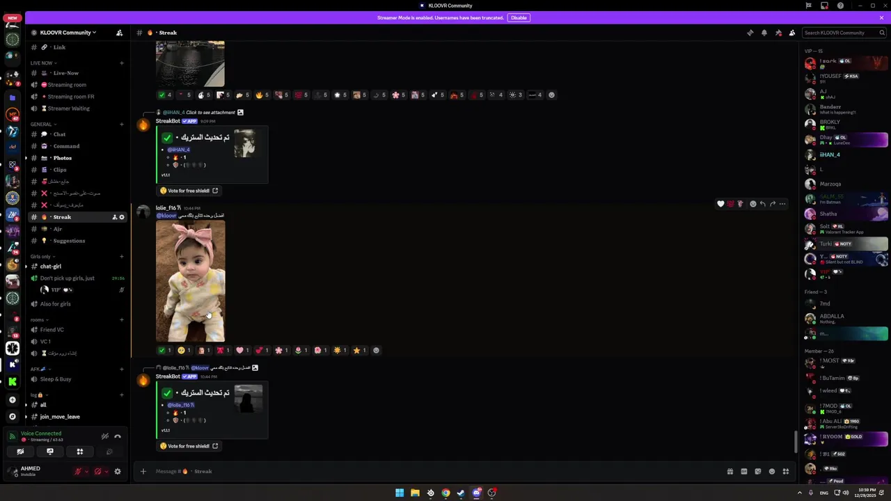This screenshot has height=501, width=891.
Task: Open emoji picker in message bar
Action: (772, 471)
